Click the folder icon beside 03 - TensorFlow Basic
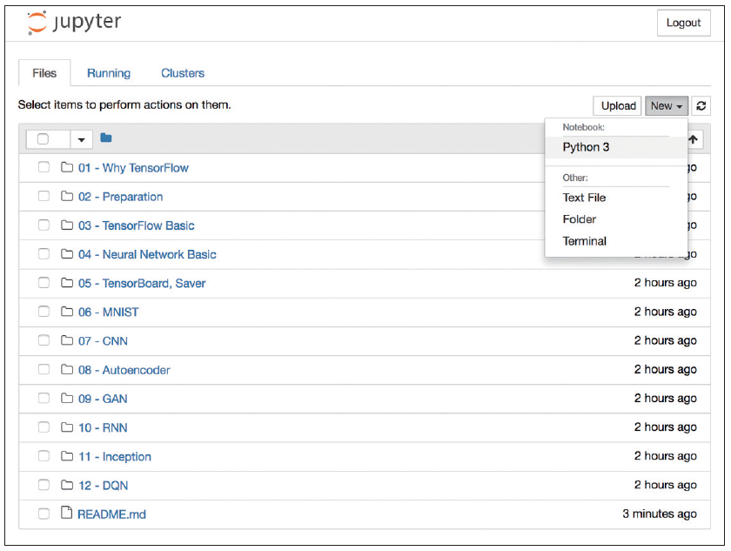This screenshot has width=731, height=551. (x=67, y=225)
